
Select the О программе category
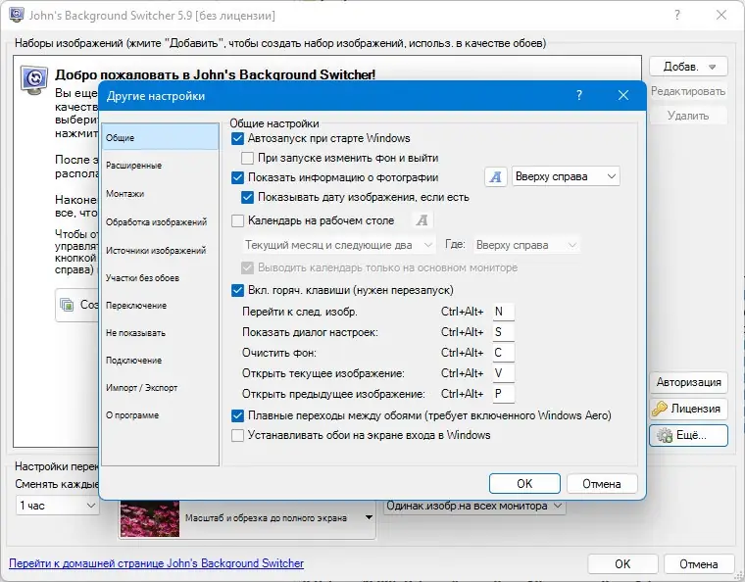coord(160,415)
